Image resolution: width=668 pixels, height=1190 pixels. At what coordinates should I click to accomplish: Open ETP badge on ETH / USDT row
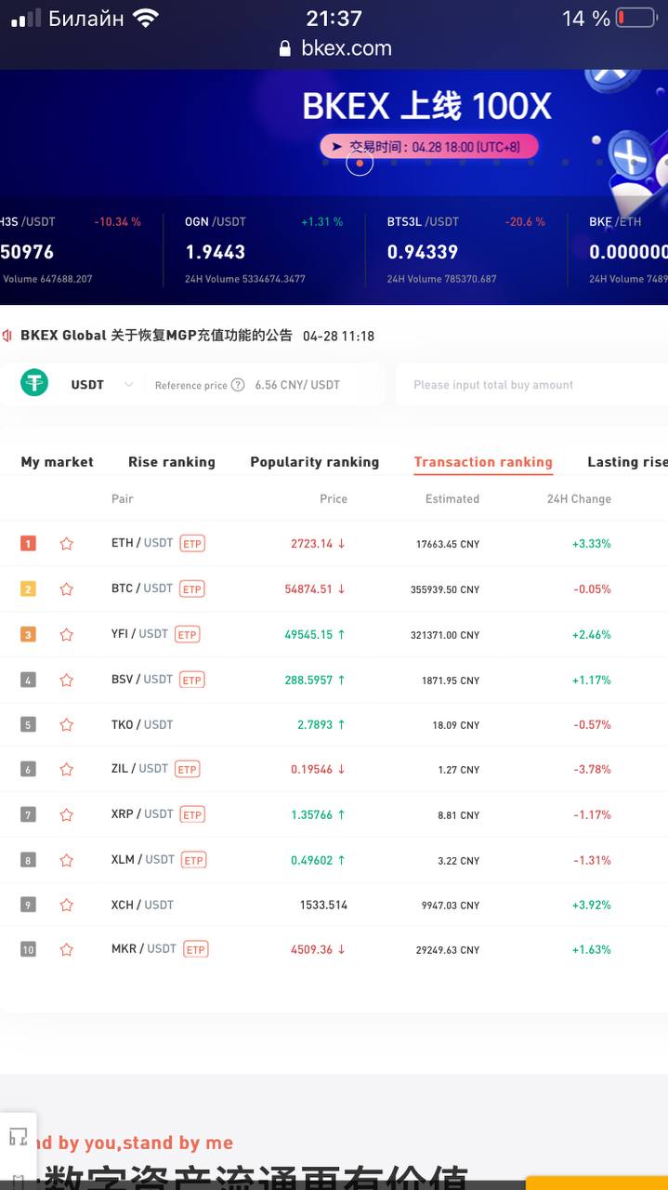pyautogui.click(x=192, y=544)
